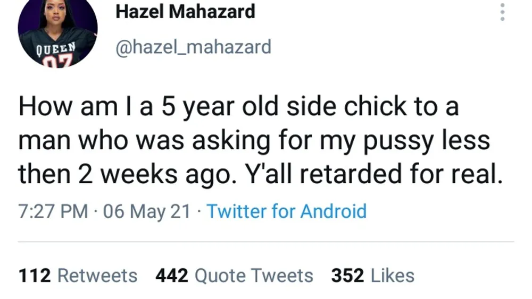Click the @hazel_mahazard handle
The width and height of the screenshot is (532, 299).
click(193, 47)
